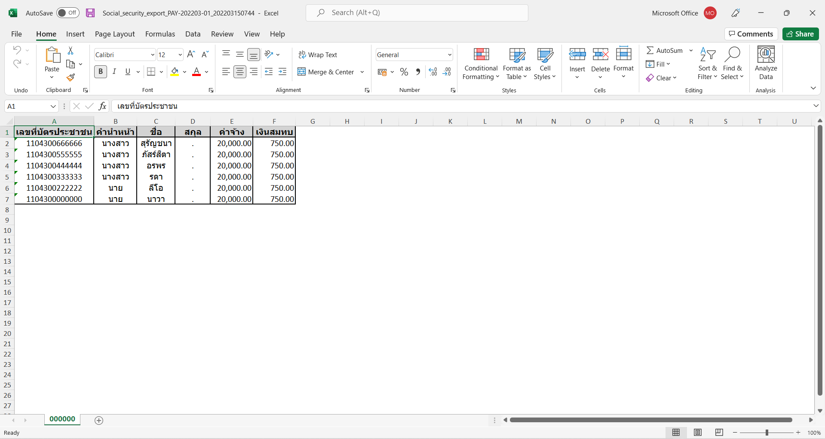Click Center Align text icon
825x439 pixels.
tap(240, 71)
